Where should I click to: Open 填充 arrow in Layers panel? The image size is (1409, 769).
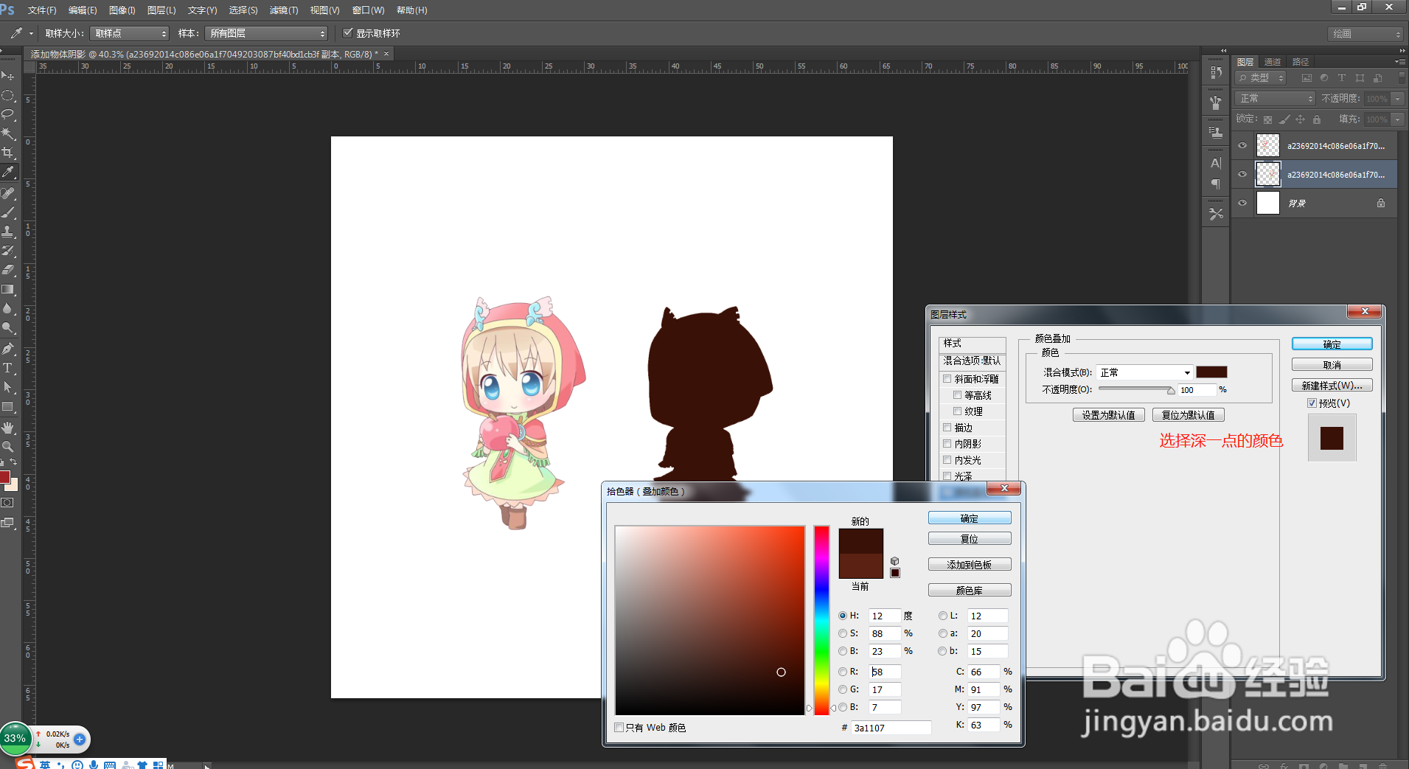point(1397,119)
